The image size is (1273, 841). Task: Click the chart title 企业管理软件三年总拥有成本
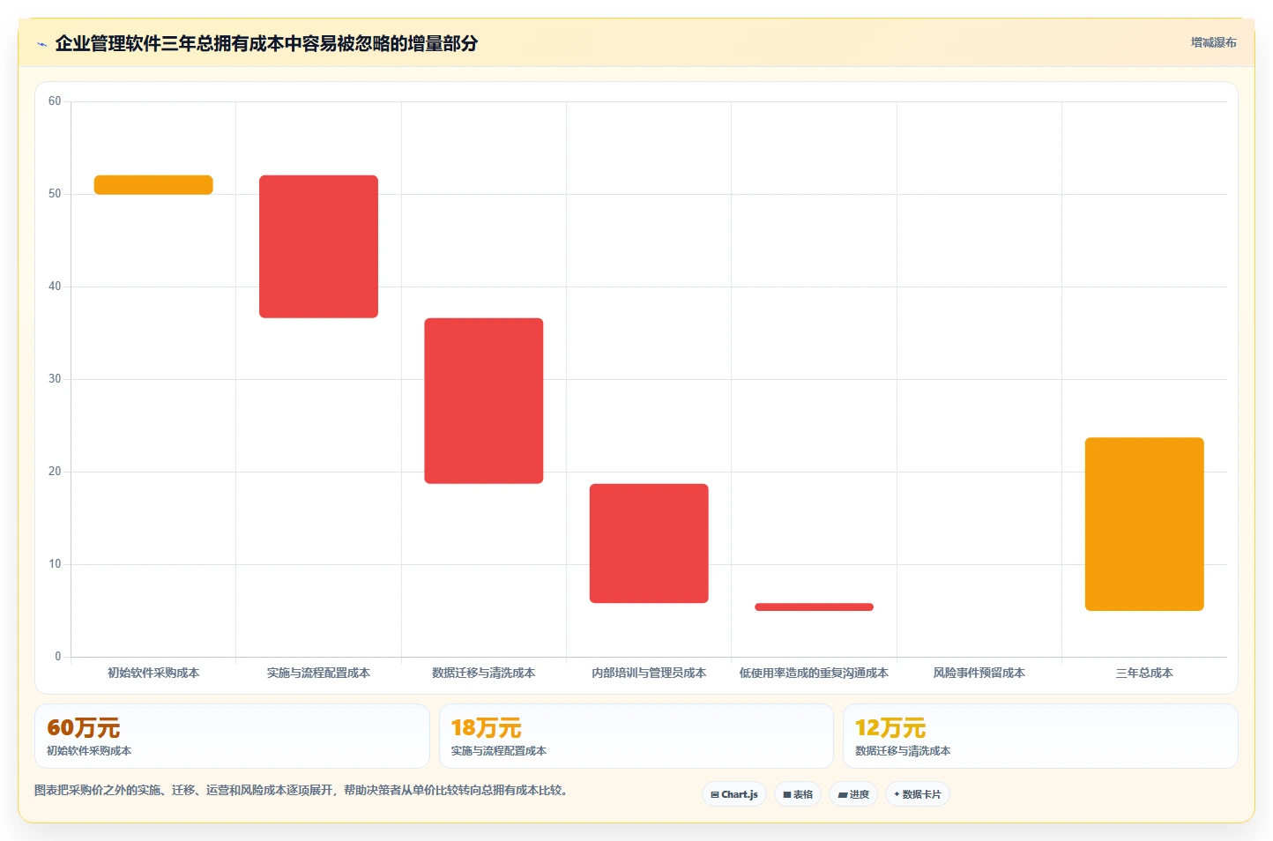coord(266,43)
